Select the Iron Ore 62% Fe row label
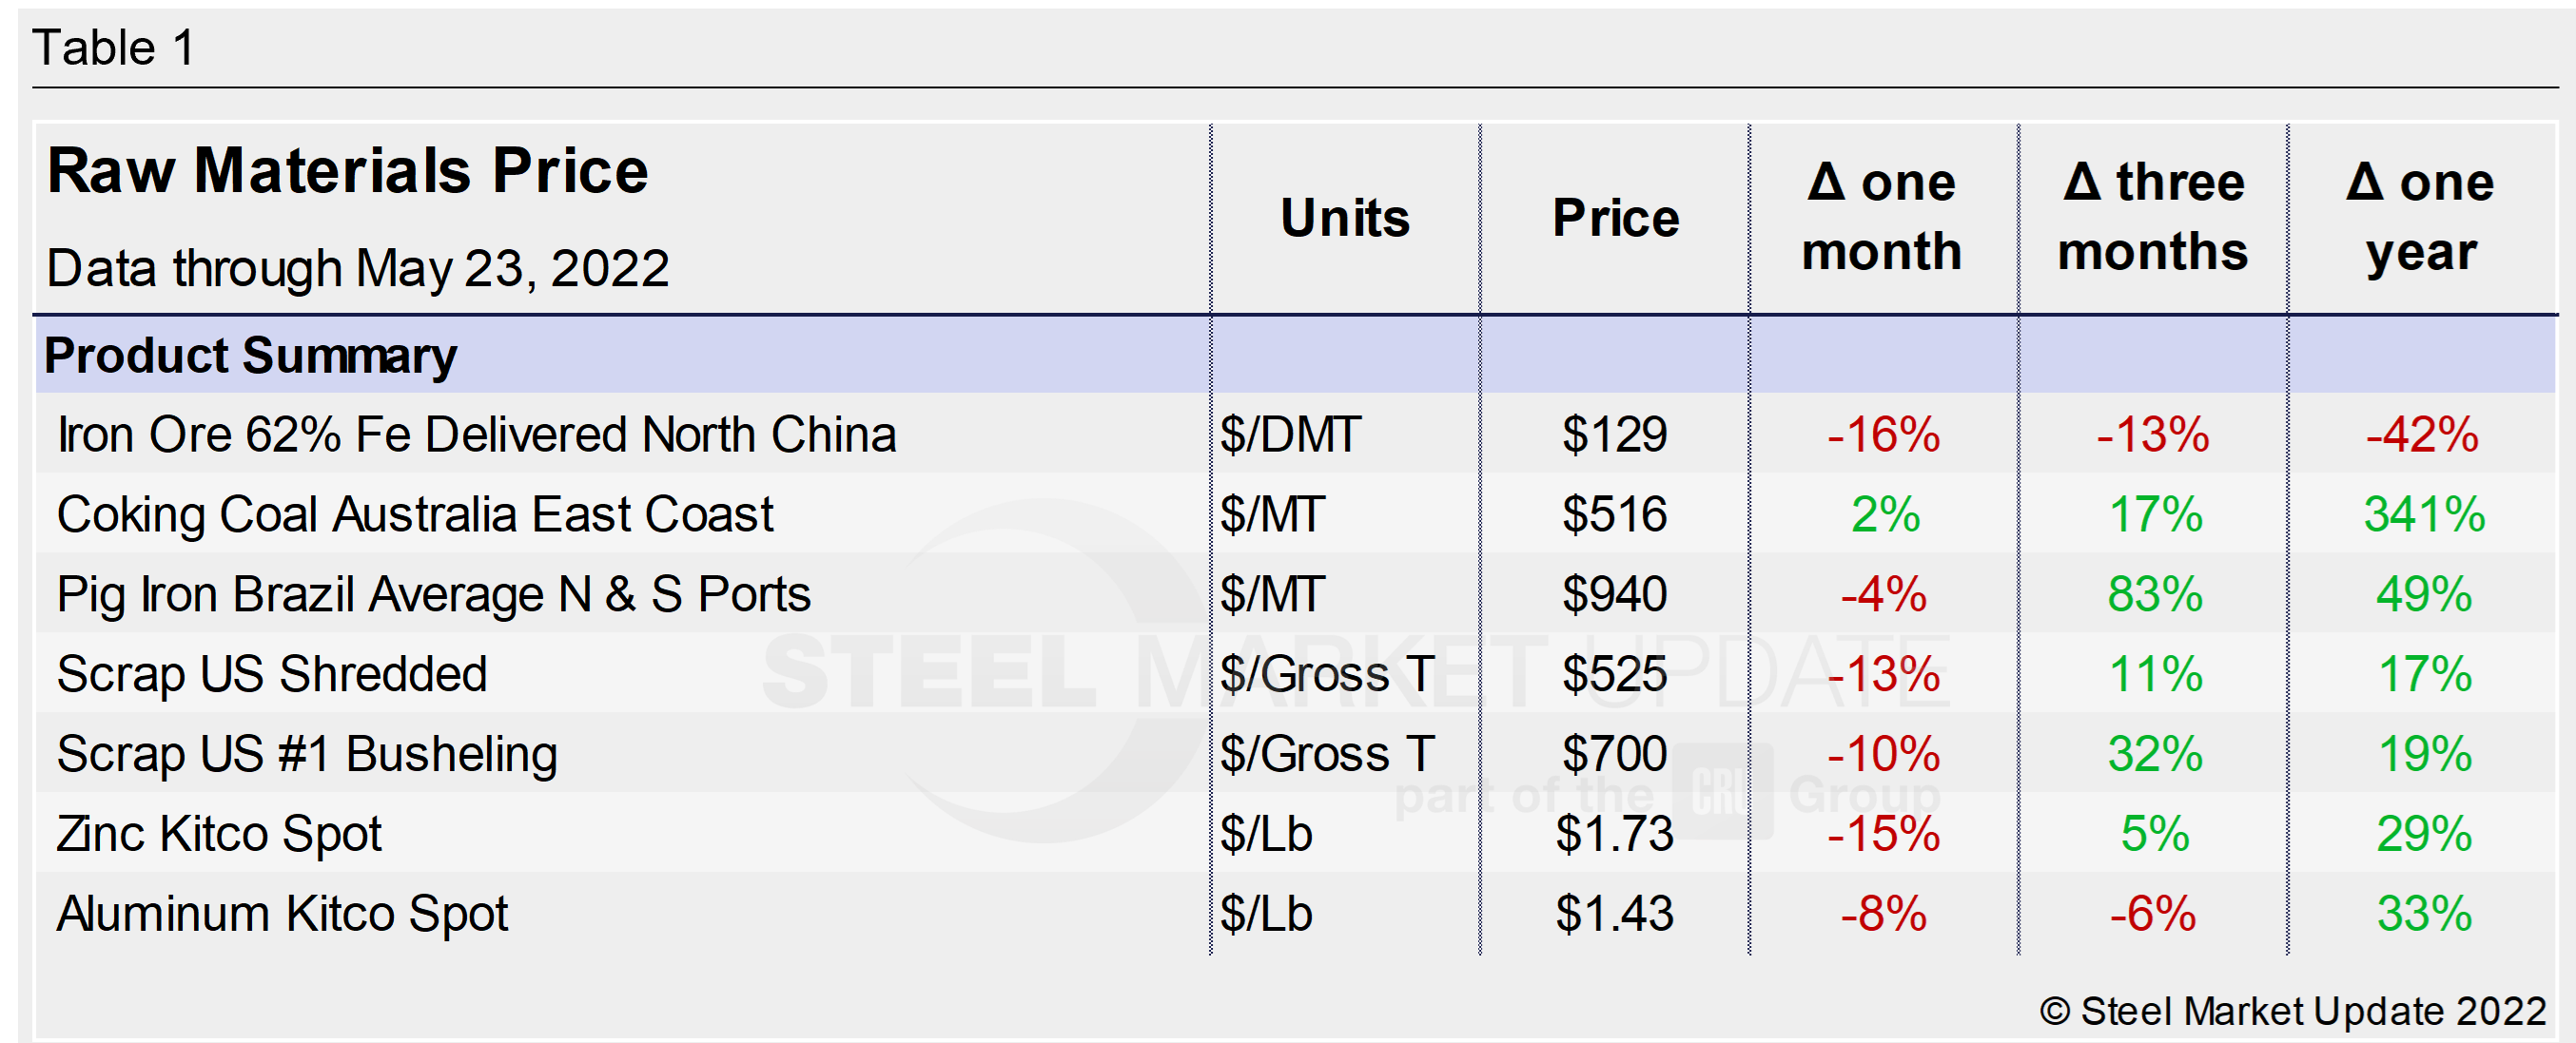Viewport: 2576px width, 1043px height. click(x=476, y=435)
